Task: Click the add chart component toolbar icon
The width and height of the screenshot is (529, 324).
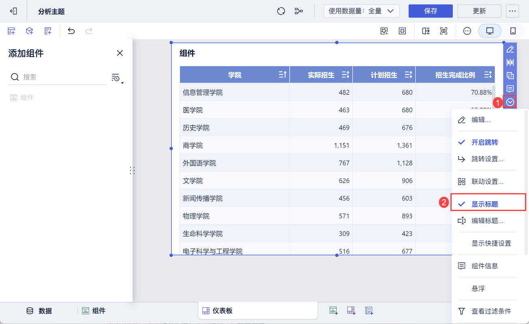Action: click(x=11, y=31)
